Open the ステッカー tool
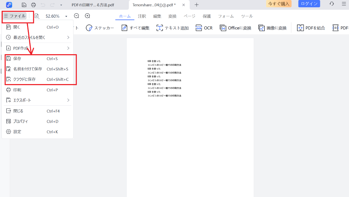The width and height of the screenshot is (349, 197). [x=100, y=28]
